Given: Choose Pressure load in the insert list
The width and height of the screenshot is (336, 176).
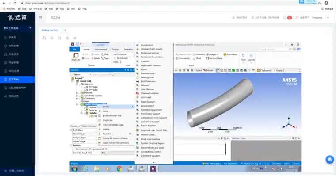Looking at the screenshot, I should click(x=145, y=61).
